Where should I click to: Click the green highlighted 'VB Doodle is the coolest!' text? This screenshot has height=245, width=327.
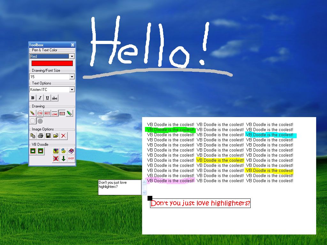tap(171, 130)
